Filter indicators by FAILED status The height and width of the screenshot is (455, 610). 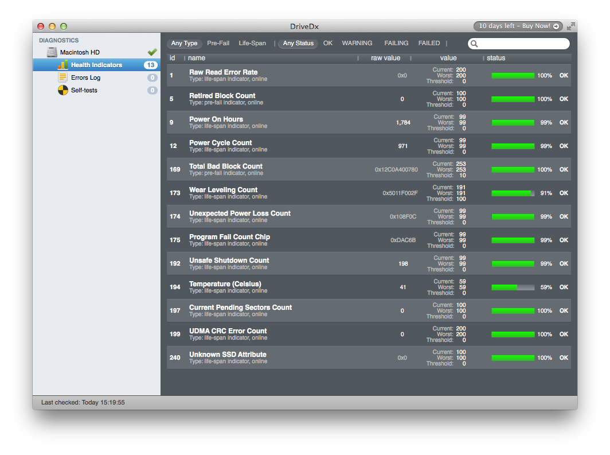point(429,43)
